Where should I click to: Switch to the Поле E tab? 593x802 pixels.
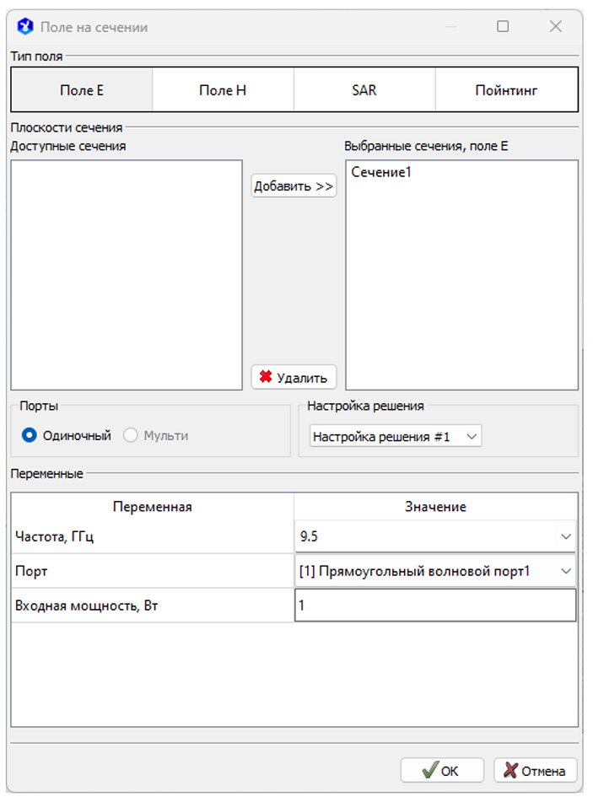click(82, 90)
